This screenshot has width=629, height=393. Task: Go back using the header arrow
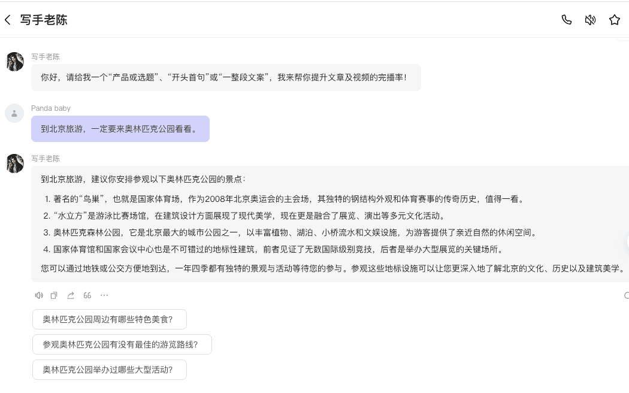point(8,20)
